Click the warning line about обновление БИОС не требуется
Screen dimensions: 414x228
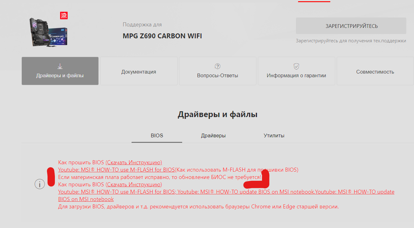click(x=160, y=177)
